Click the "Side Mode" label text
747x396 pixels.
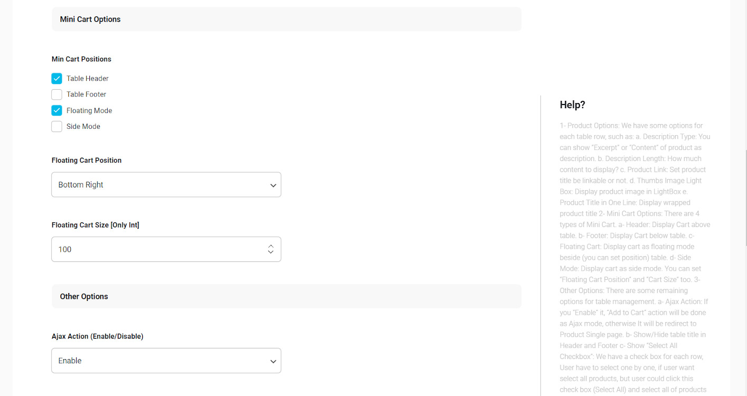pos(83,127)
